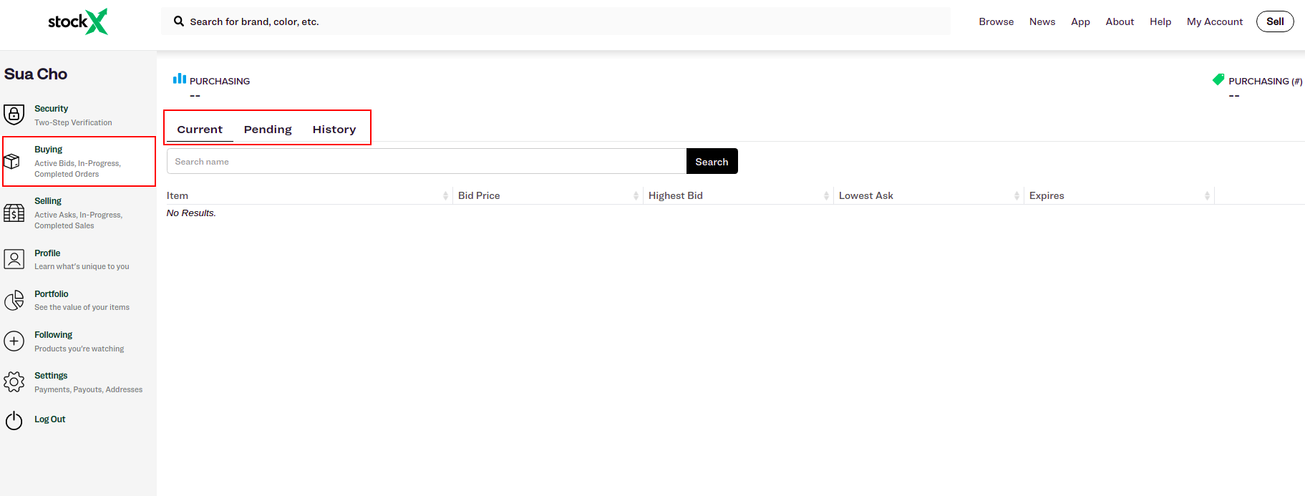Click the Log Out power icon
The image size is (1305, 496).
[14, 420]
